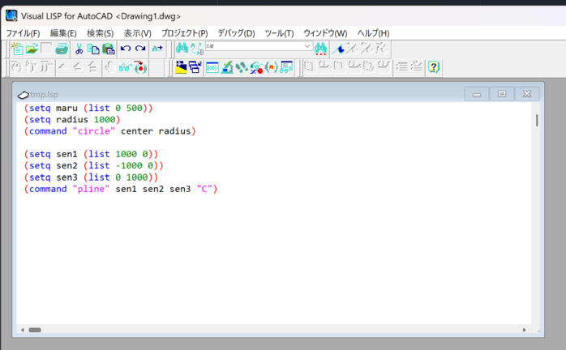This screenshot has height=350, width=566.
Task: Click the horizontal scrollbar right arrow
Action: pos(525,331)
